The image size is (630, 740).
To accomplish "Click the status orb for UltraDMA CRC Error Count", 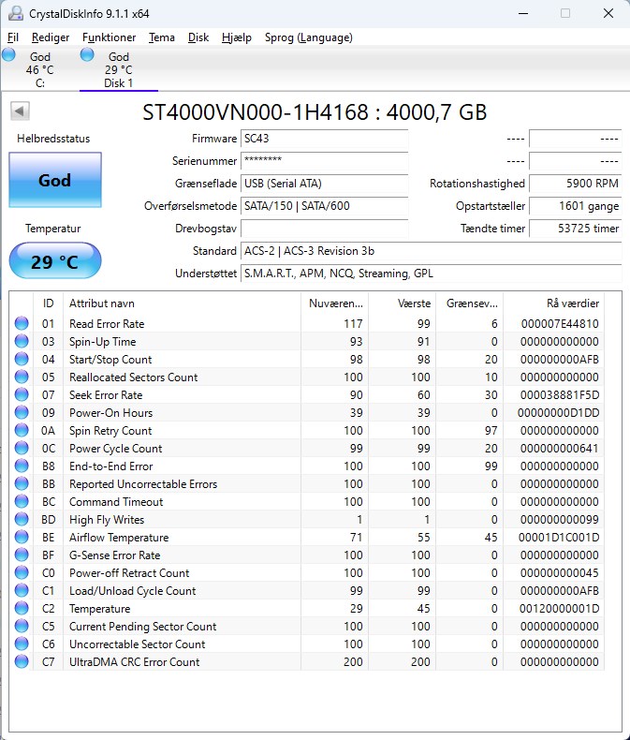I will 22,661.
